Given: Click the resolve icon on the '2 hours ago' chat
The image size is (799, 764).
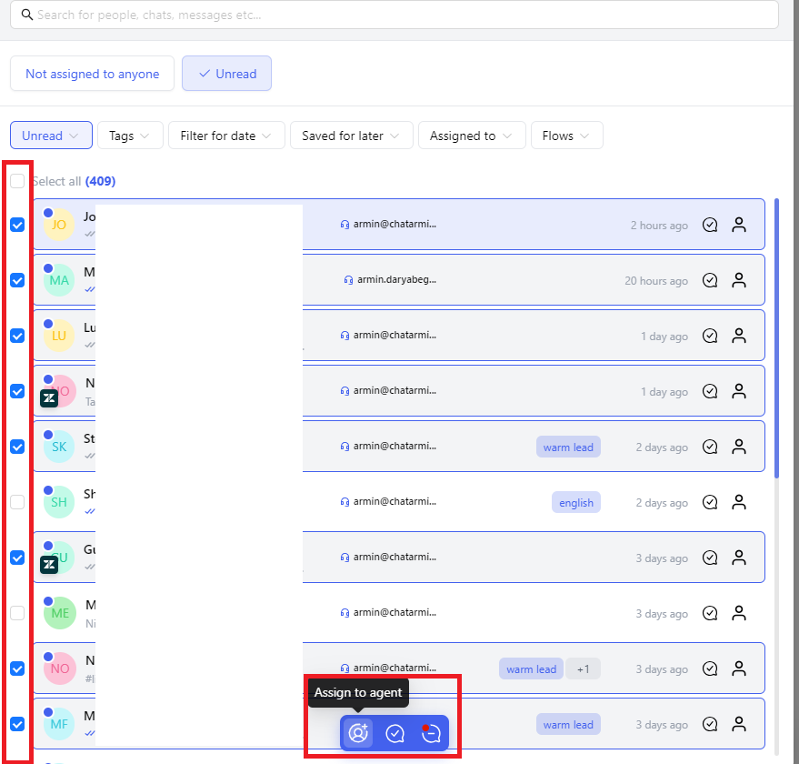Looking at the screenshot, I should click(x=711, y=225).
